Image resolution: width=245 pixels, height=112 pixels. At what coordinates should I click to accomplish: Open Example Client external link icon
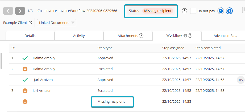tap(30, 23)
